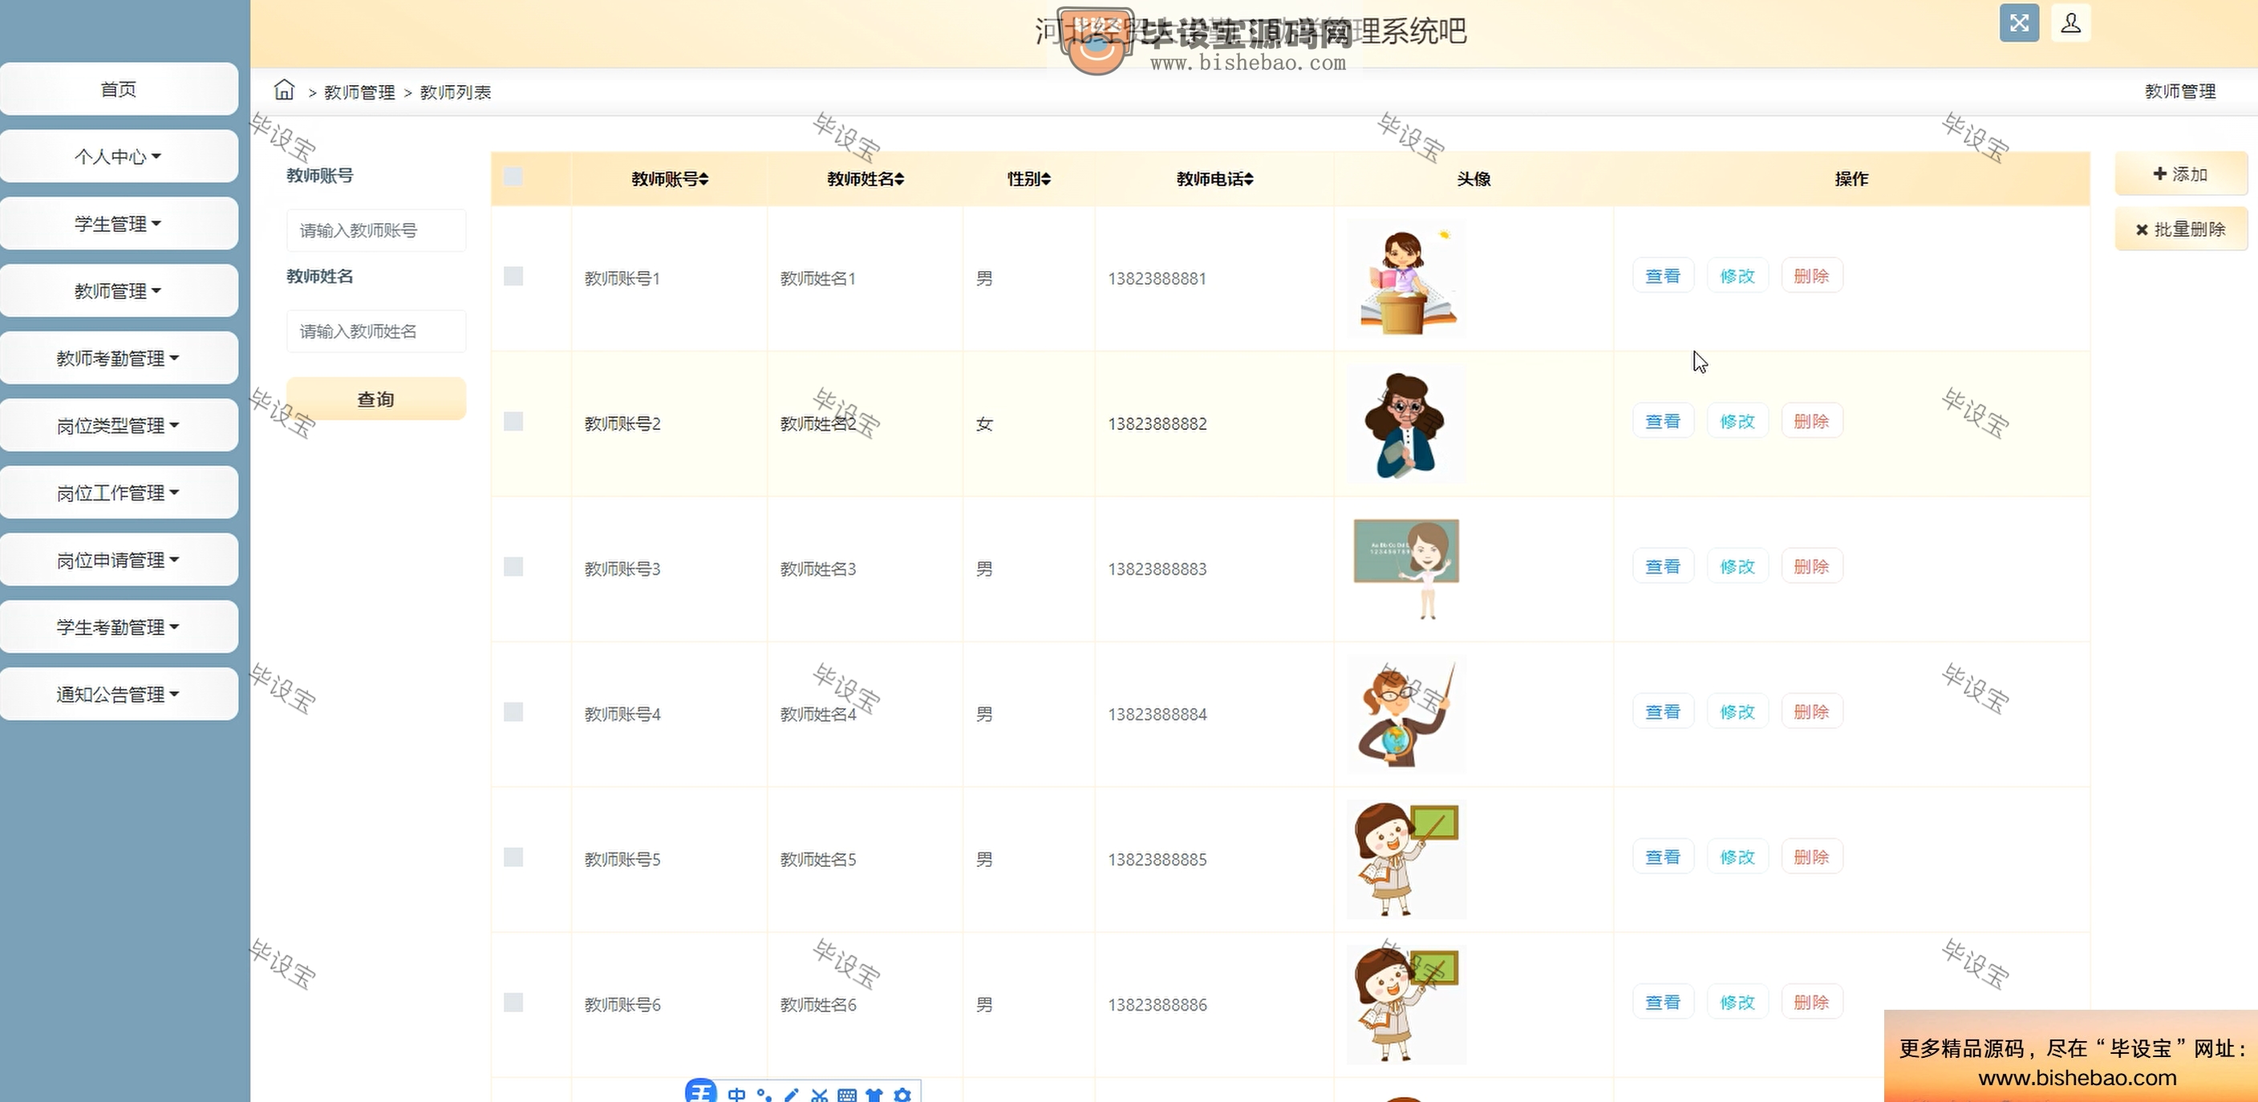Open avatar image of 教师账号4
This screenshot has width=2258, height=1102.
point(1406,715)
